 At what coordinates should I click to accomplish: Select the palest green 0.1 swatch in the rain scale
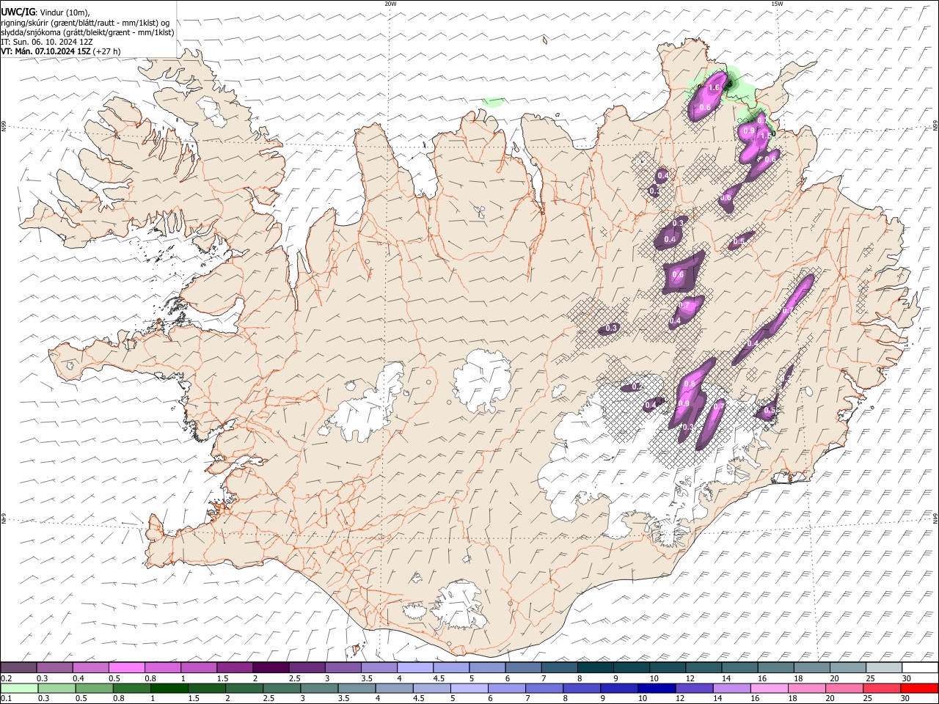pos(19,688)
